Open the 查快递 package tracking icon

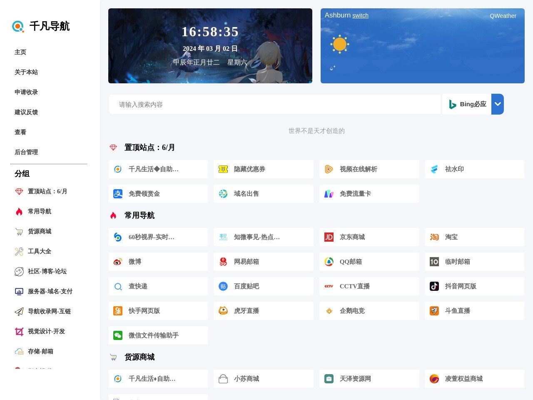[118, 286]
